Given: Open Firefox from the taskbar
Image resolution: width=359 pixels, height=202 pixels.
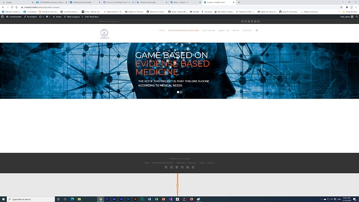Looking at the screenshot, I should coord(191,199).
